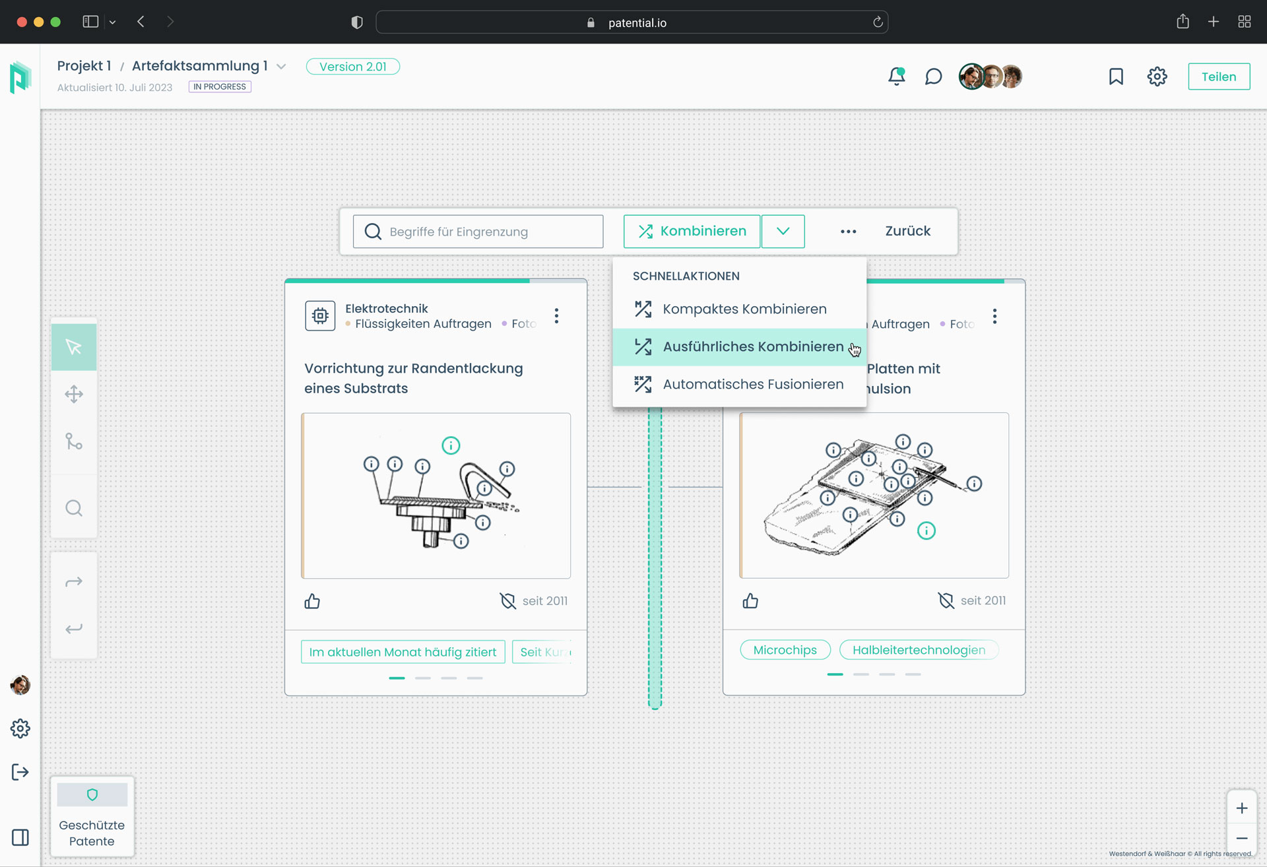The image size is (1267, 867).
Task: Expand the Artefaktsammlung 1 chevron
Action: click(282, 67)
